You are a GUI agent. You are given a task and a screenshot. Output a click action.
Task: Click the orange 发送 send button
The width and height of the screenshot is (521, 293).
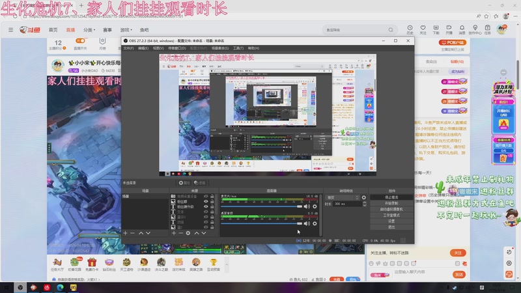459,274
